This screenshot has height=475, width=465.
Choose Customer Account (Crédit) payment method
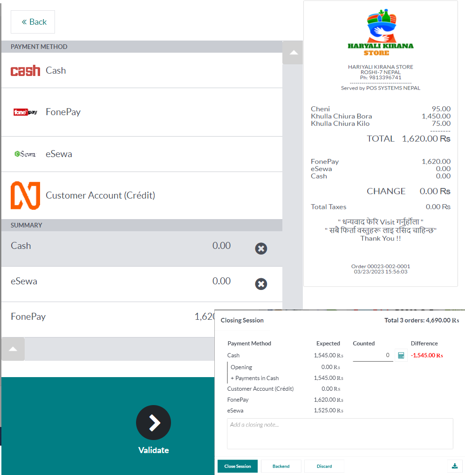pos(142,195)
